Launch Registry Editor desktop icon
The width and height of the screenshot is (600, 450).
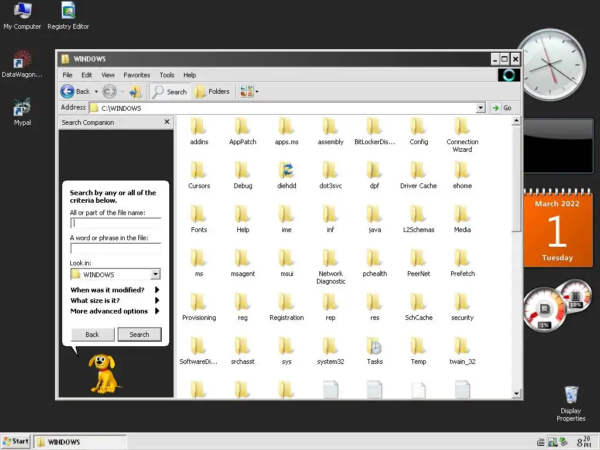point(68,16)
